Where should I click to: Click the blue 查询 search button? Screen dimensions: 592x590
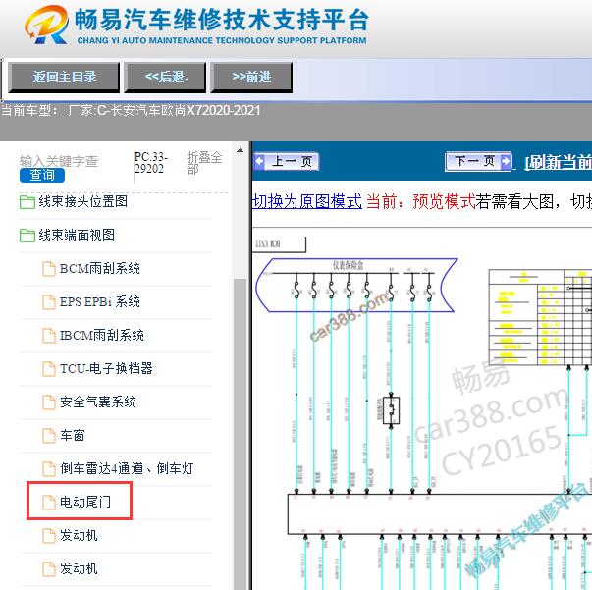[x=42, y=175]
